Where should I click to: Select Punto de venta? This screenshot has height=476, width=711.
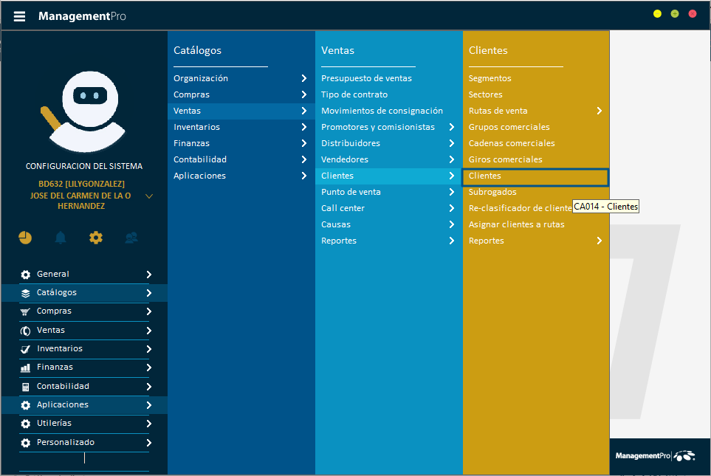[389, 192]
